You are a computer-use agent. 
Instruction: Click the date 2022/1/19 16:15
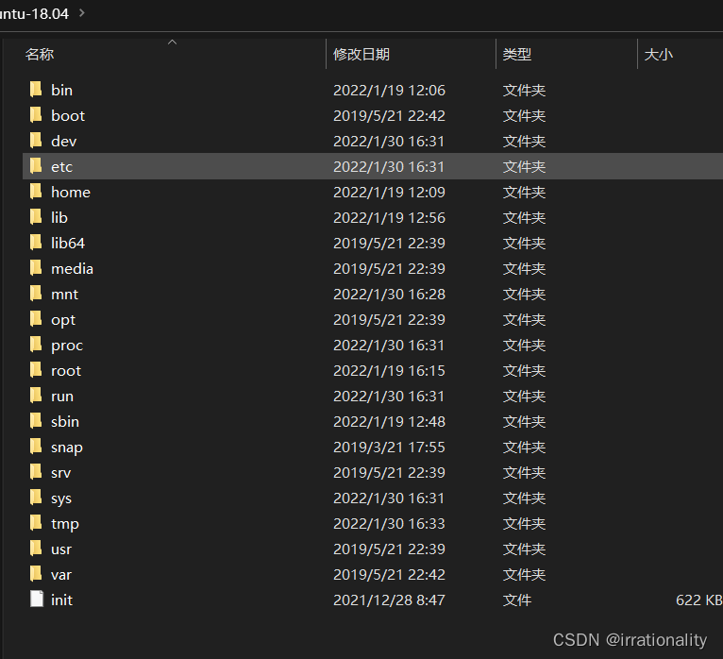pos(389,371)
